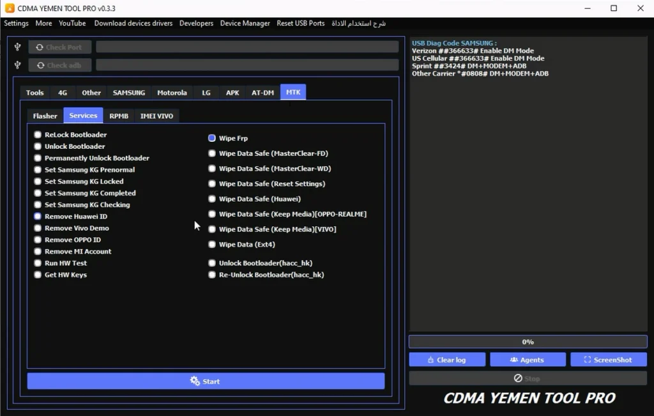Switch to the Flasher sub-tab
The height and width of the screenshot is (416, 654).
(x=45, y=116)
